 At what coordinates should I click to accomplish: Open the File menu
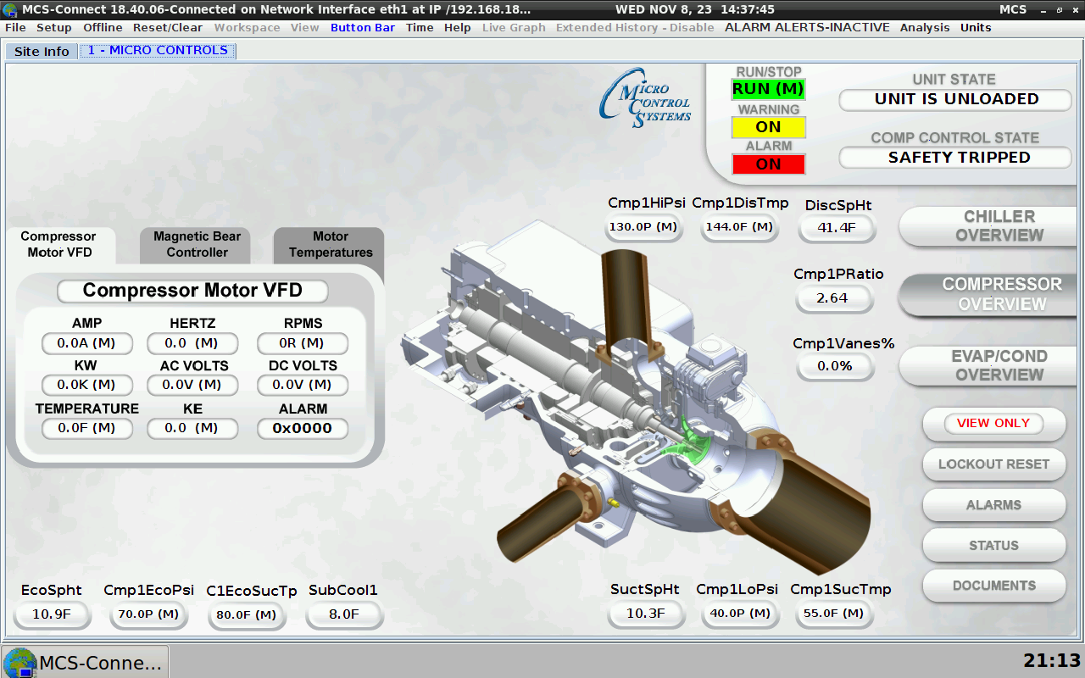[x=15, y=27]
